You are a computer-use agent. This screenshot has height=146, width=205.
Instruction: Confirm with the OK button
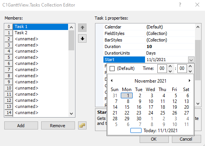[154, 139]
